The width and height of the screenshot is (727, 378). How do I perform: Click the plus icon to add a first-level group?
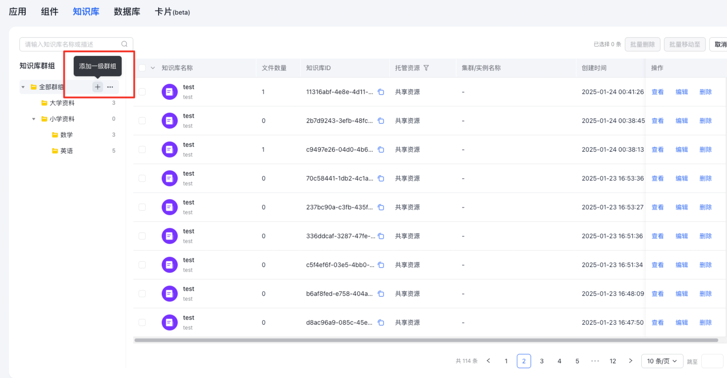tap(97, 87)
